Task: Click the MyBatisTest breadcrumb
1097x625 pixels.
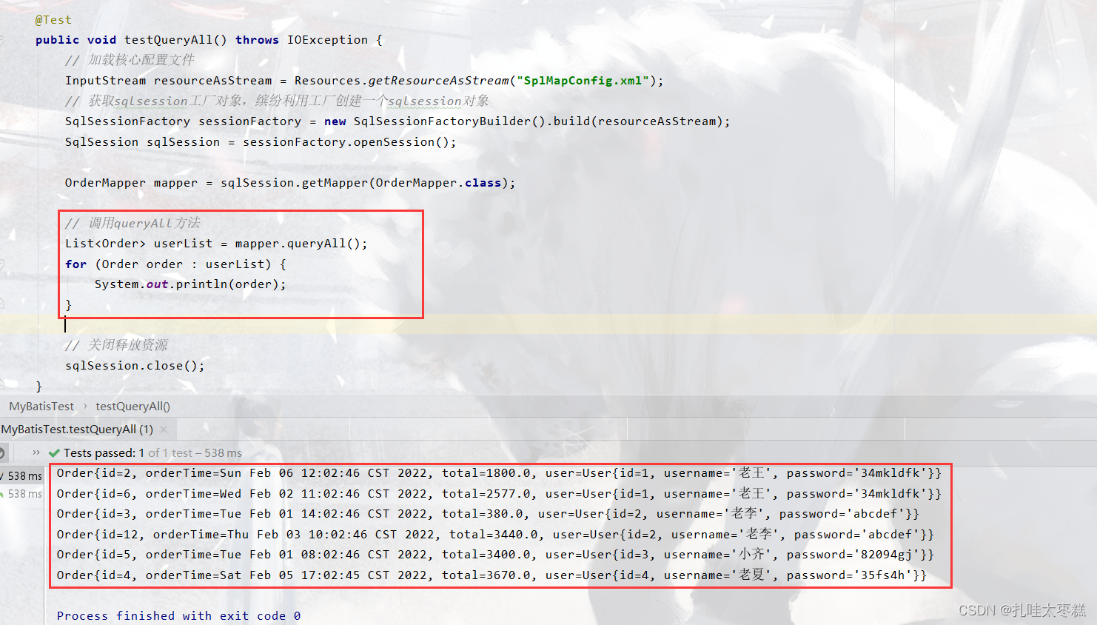Action: click(x=41, y=407)
